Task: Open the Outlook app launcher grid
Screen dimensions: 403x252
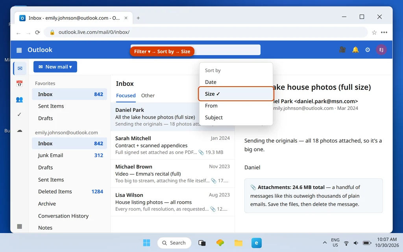Action: coord(19,50)
